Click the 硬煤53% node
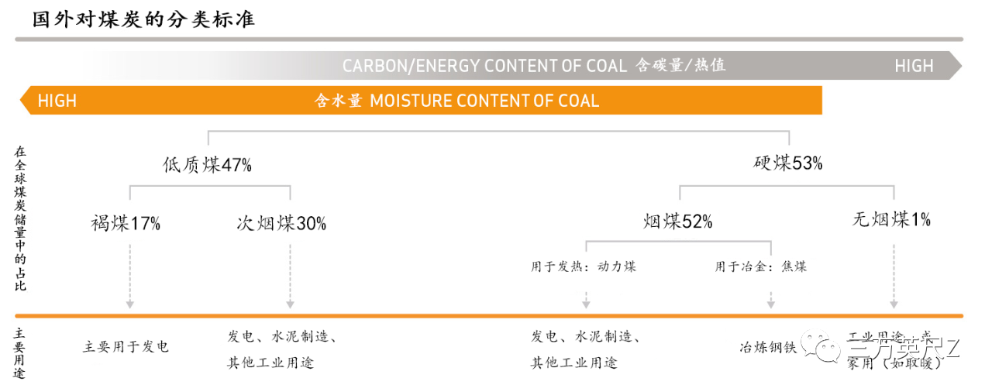This screenshot has width=992, height=392. tap(788, 163)
